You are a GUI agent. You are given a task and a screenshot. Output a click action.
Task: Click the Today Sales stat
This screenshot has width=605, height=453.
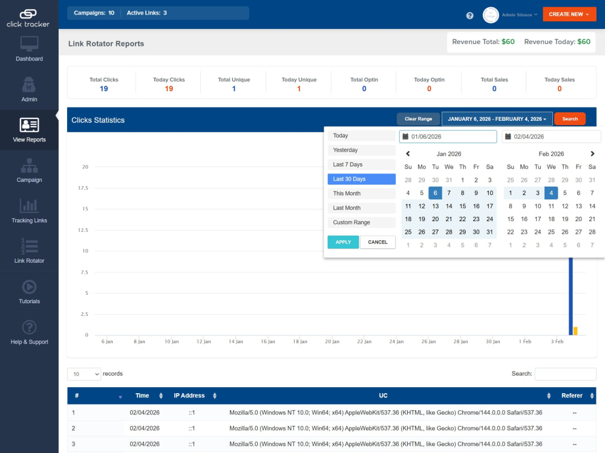[x=560, y=85]
